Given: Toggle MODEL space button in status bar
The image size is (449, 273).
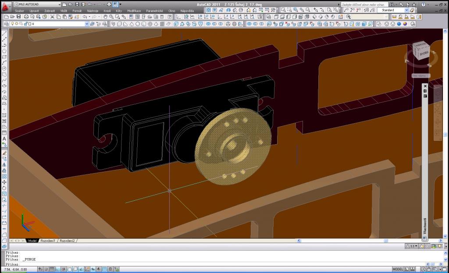Looking at the screenshot, I should click(x=398, y=269).
